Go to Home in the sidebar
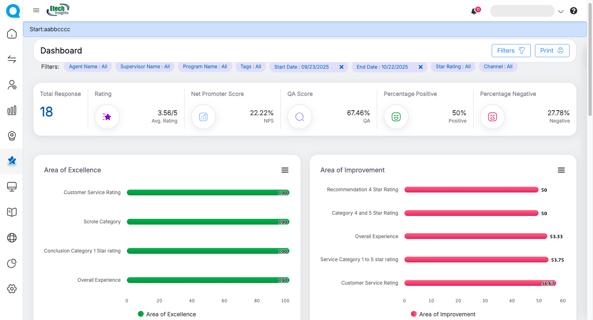Viewport: 593px width, 320px height. point(12,34)
